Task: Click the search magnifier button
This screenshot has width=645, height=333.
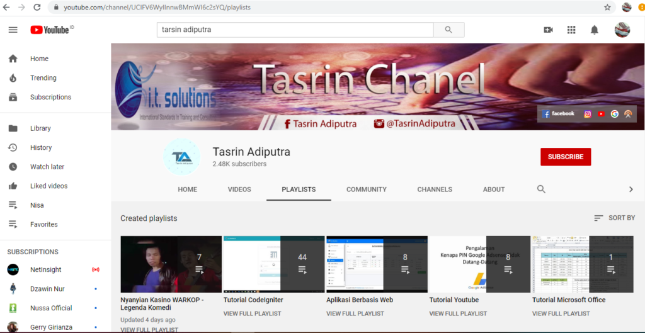Action: tap(448, 30)
